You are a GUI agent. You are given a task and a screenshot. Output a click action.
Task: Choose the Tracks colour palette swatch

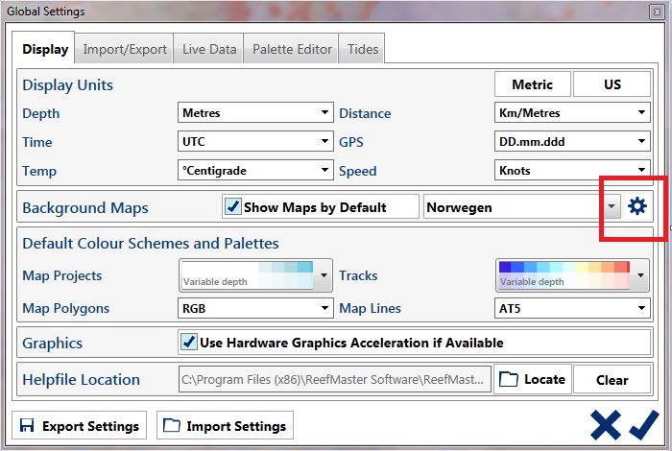(564, 275)
